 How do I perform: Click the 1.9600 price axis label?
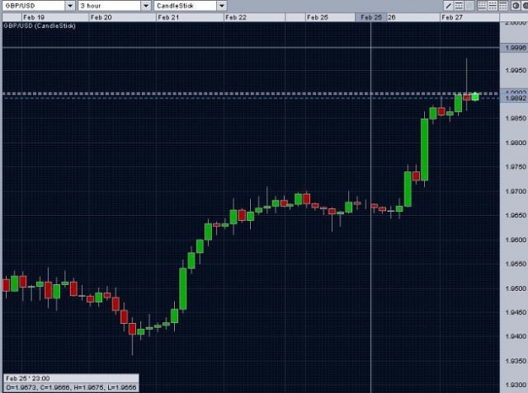[x=515, y=240]
